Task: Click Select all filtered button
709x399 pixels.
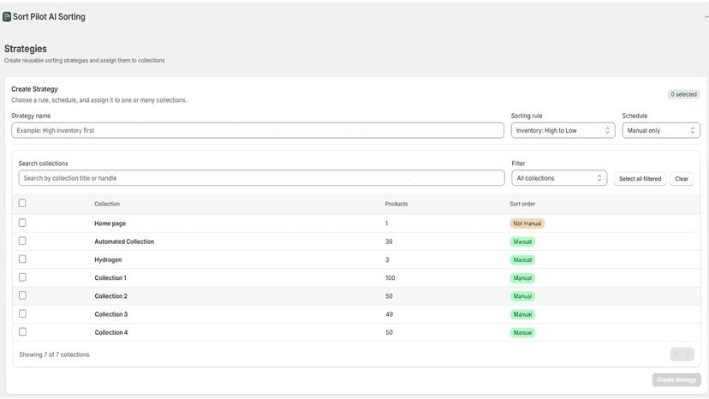Action: point(640,179)
